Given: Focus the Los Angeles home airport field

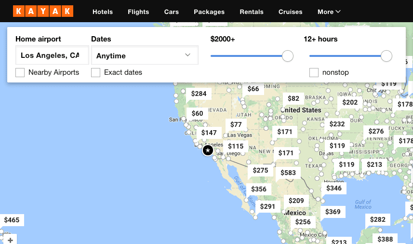Looking at the screenshot, I should [x=52, y=55].
